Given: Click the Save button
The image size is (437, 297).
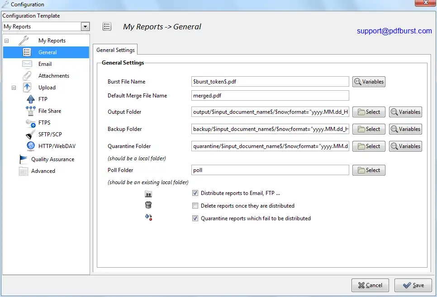Looking at the screenshot, I should (413, 285).
